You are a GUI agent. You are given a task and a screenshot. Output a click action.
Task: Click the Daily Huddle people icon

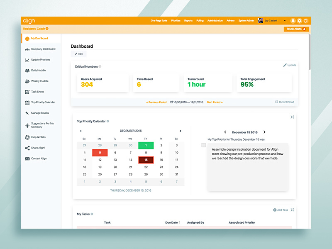(x=27, y=71)
